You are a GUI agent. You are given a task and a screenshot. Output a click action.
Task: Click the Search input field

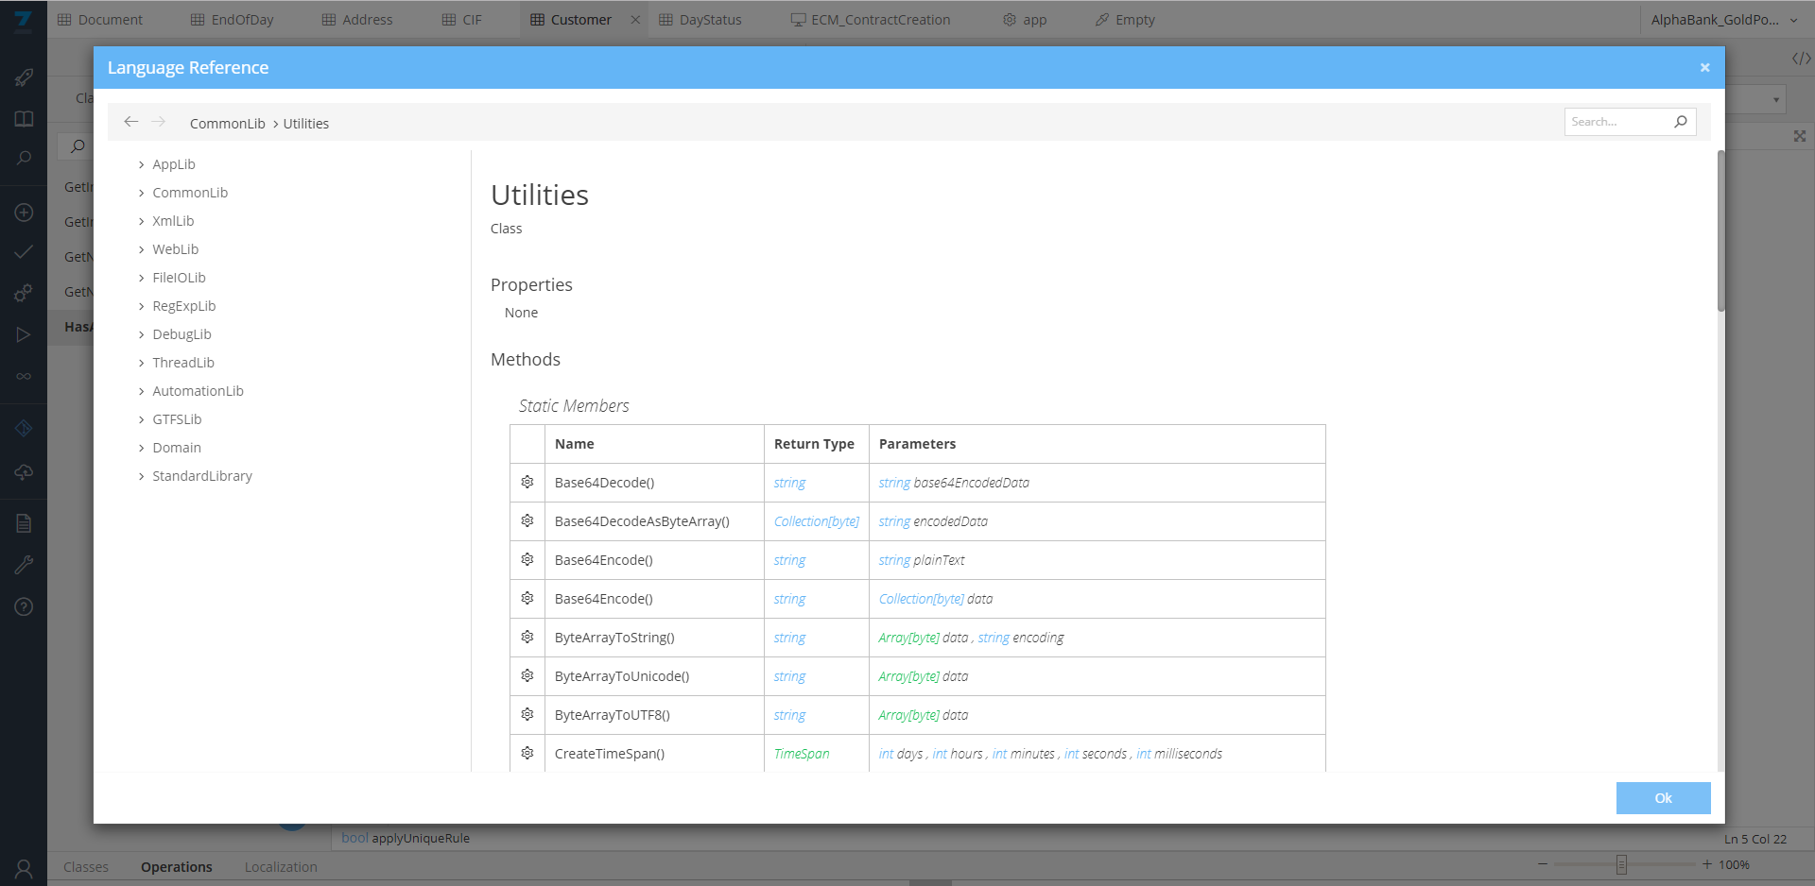[1616, 122]
